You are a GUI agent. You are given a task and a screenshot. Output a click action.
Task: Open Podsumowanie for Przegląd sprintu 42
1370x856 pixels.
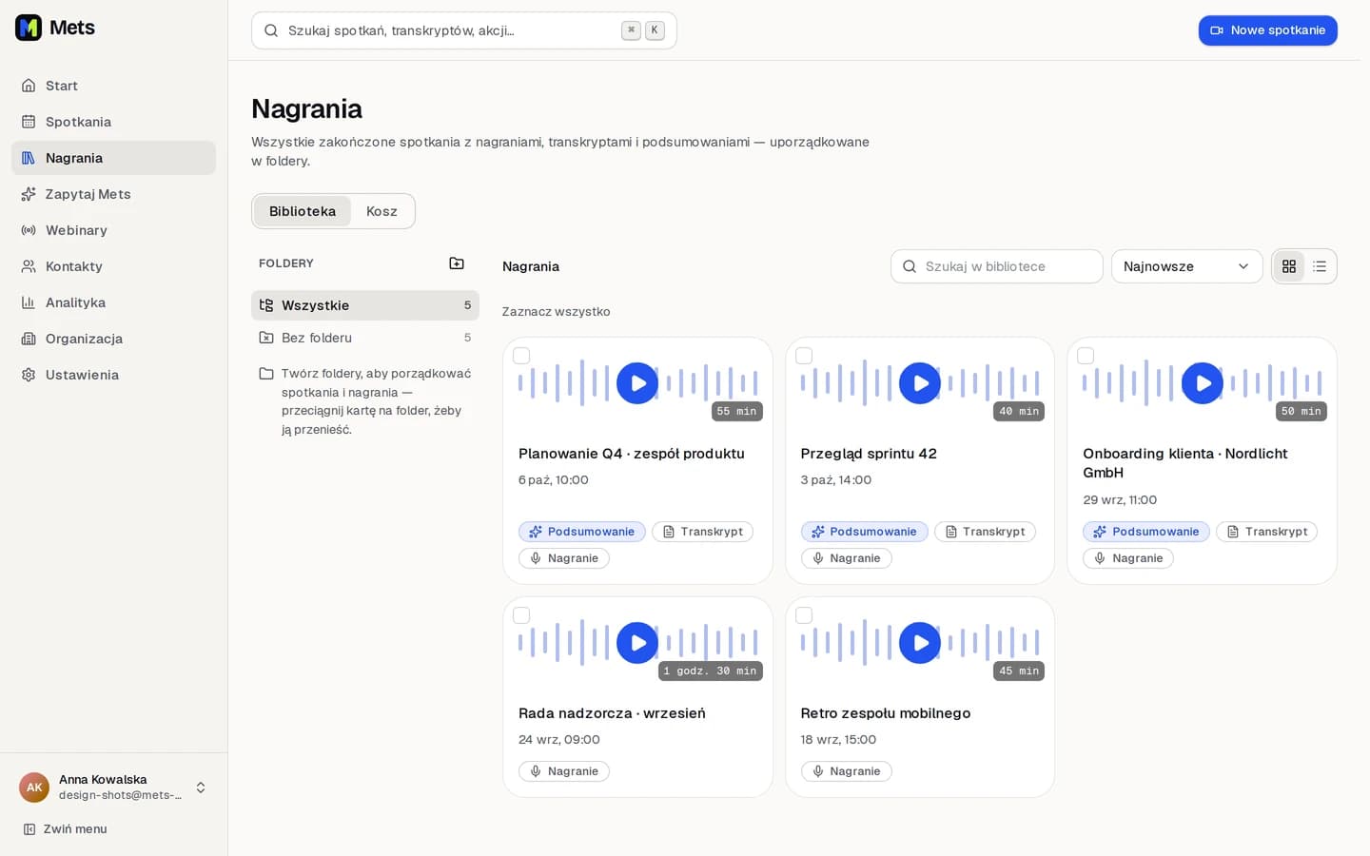click(865, 532)
